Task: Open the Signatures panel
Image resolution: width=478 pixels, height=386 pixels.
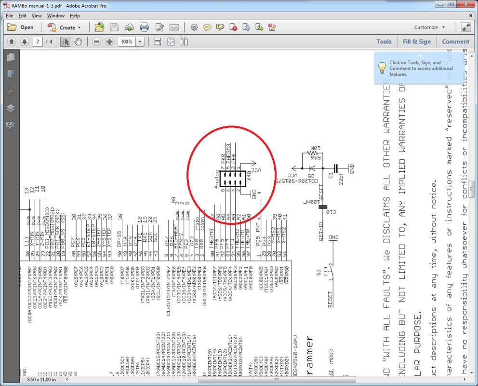Action: point(11,125)
